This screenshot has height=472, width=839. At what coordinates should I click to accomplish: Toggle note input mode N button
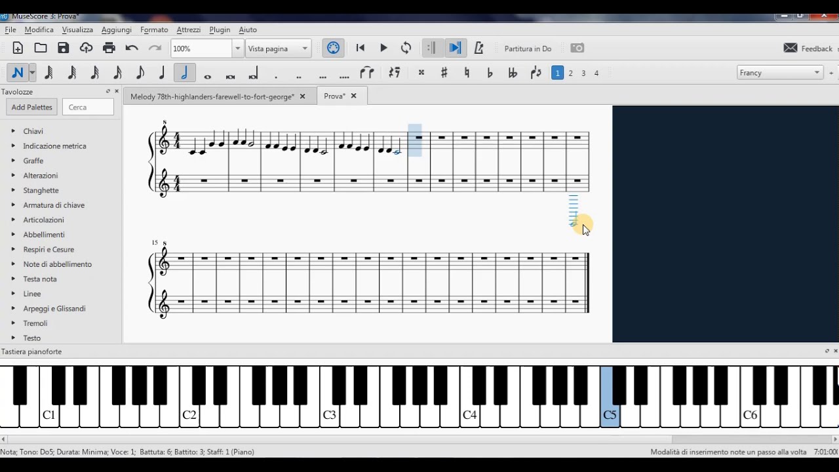(x=18, y=73)
